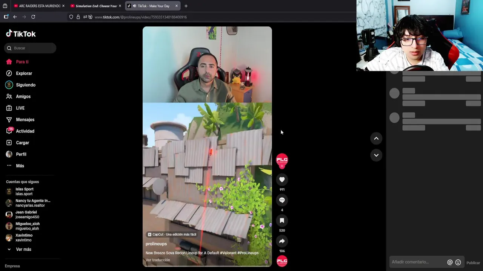This screenshot has width=483, height=271.
Task: Click Ver traducción
Action: 158,260
